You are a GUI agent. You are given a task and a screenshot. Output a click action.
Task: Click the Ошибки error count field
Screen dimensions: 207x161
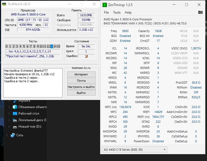(86, 56)
